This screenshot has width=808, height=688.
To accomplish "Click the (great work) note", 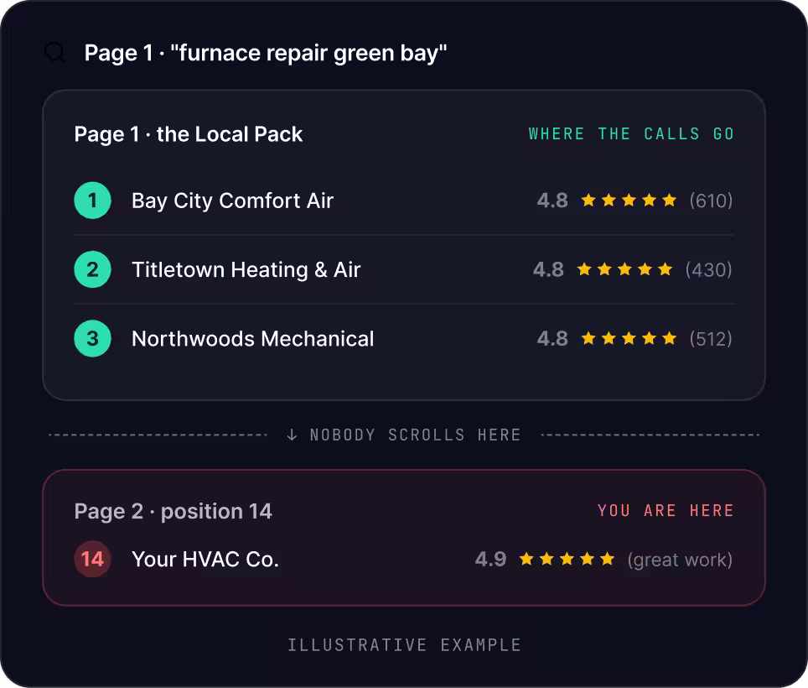I will click(680, 560).
